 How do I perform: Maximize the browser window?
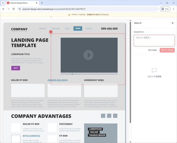click(167, 3)
